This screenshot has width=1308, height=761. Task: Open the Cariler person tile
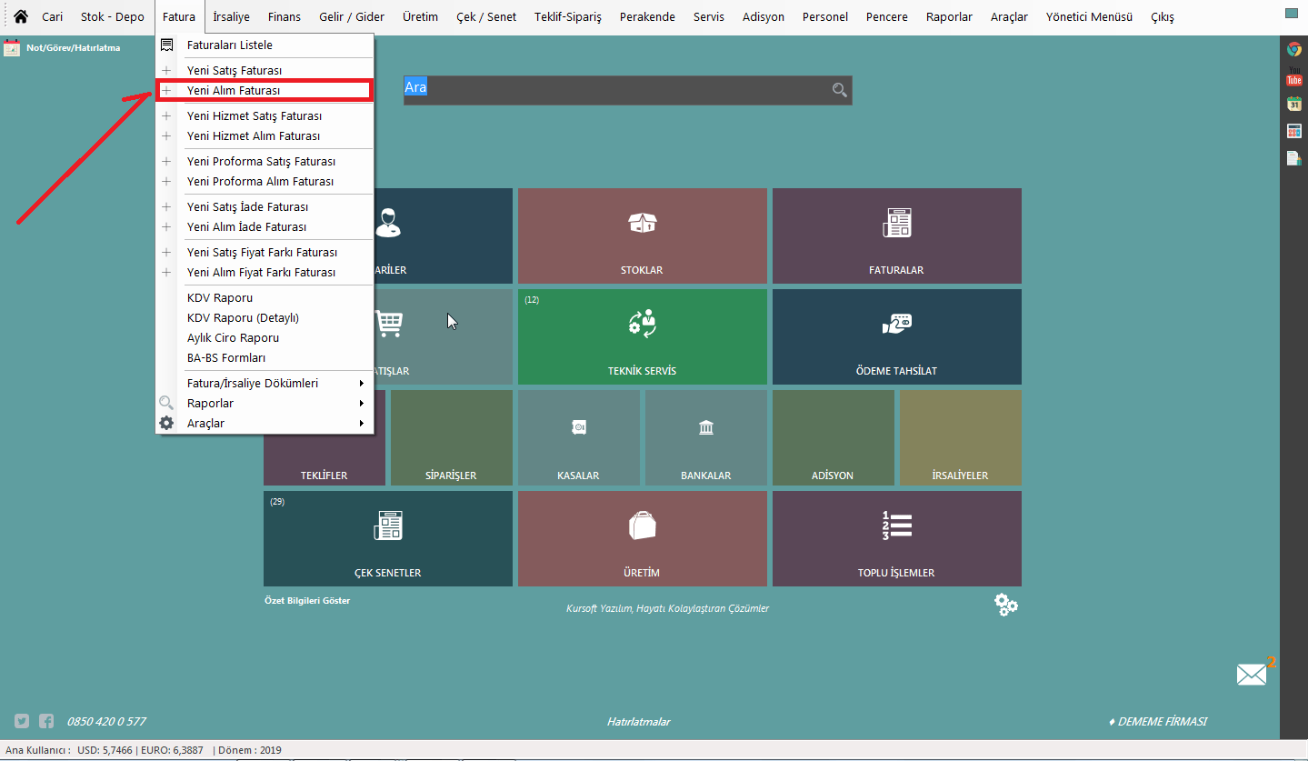pyautogui.click(x=444, y=235)
